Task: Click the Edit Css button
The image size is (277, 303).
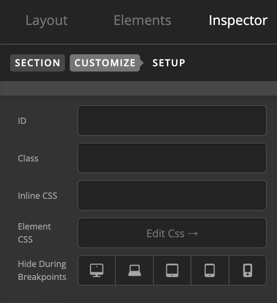Action: coord(172,233)
